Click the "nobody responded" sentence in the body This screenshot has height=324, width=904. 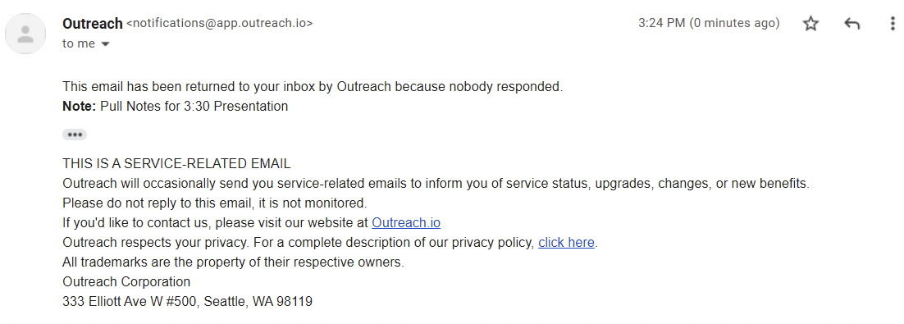[x=313, y=87]
